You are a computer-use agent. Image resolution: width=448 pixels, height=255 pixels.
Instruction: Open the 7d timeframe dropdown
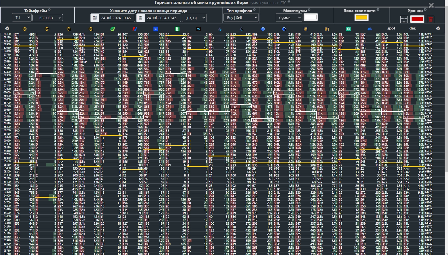(22, 17)
